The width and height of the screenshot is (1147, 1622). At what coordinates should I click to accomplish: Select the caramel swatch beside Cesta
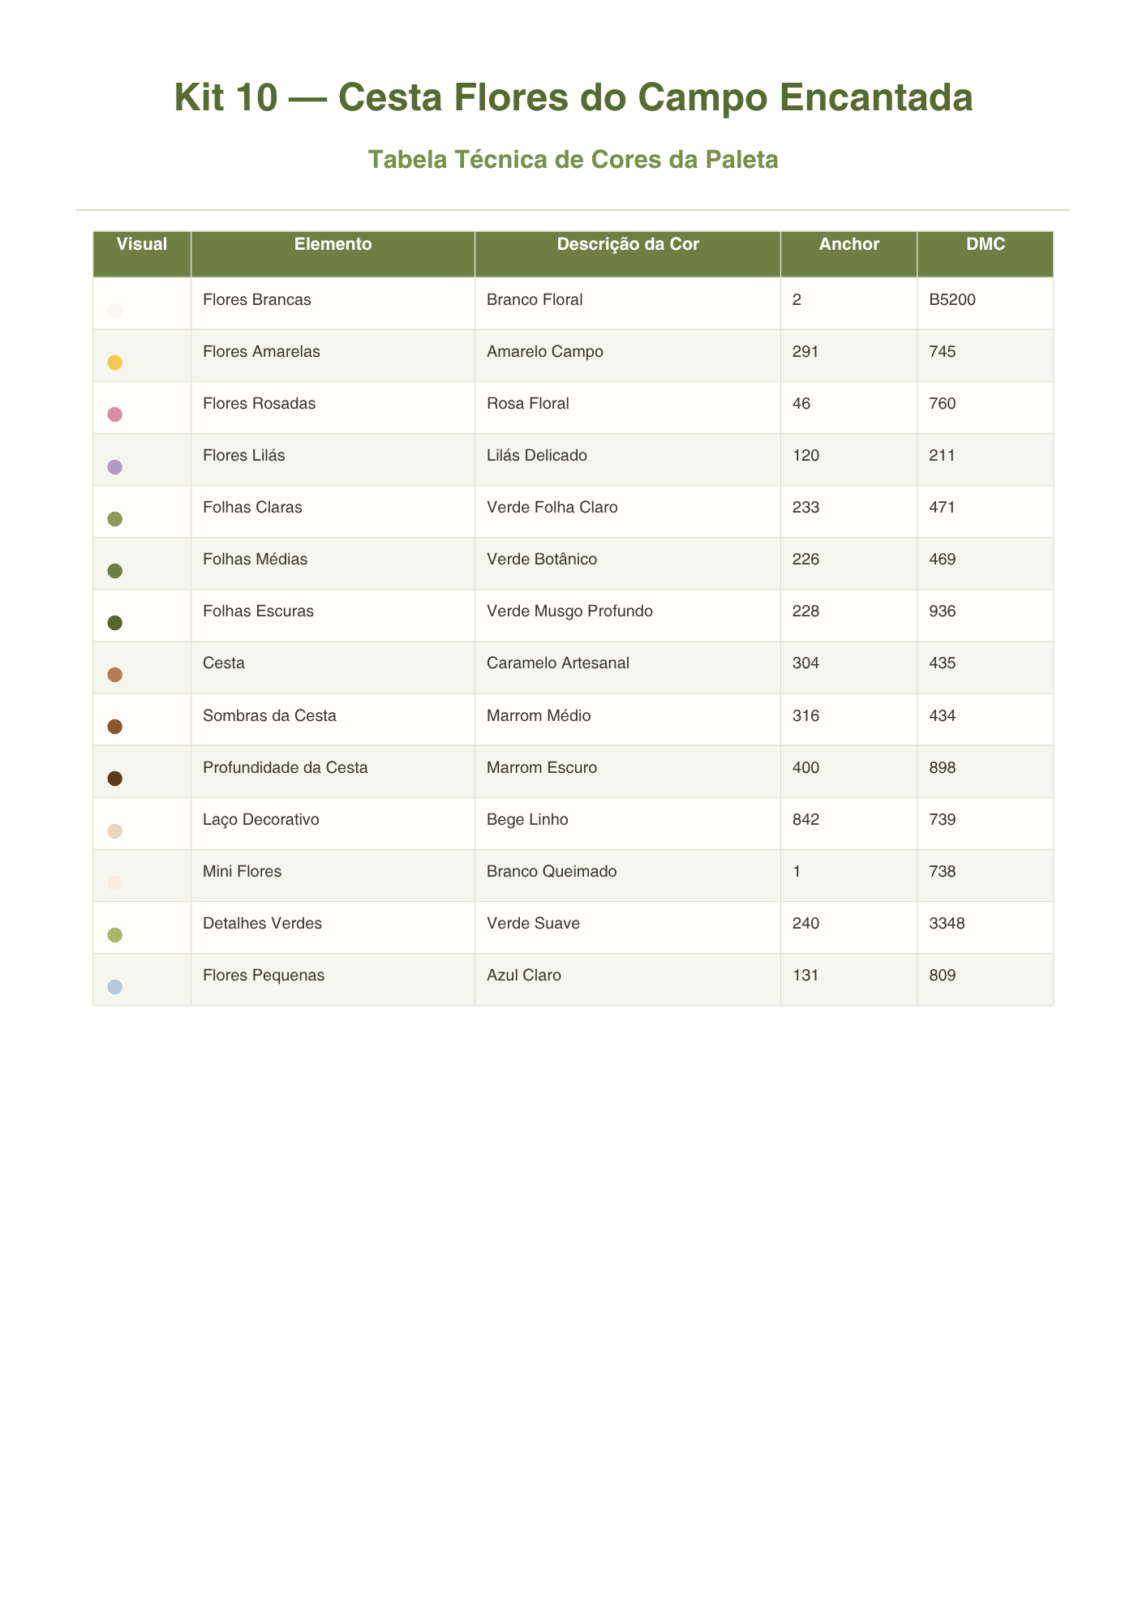(x=115, y=675)
